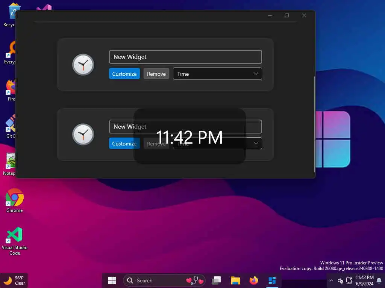The image size is (385, 288).
Task: Click the muted volume tray icon
Action: [x=340, y=280]
